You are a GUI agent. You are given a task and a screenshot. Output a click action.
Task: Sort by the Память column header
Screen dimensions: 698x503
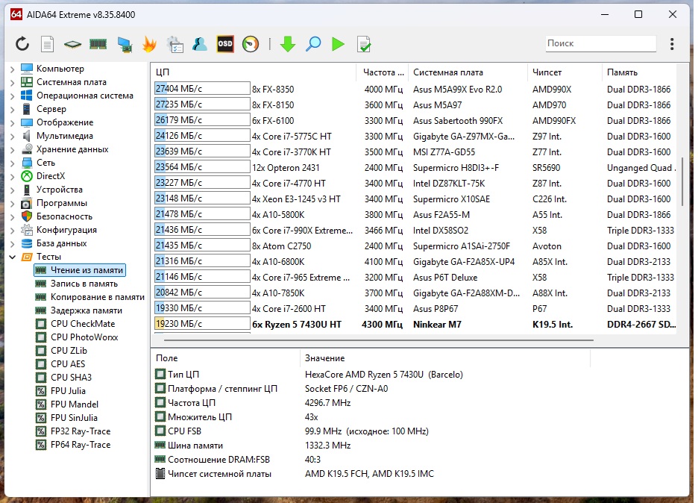tap(639, 72)
